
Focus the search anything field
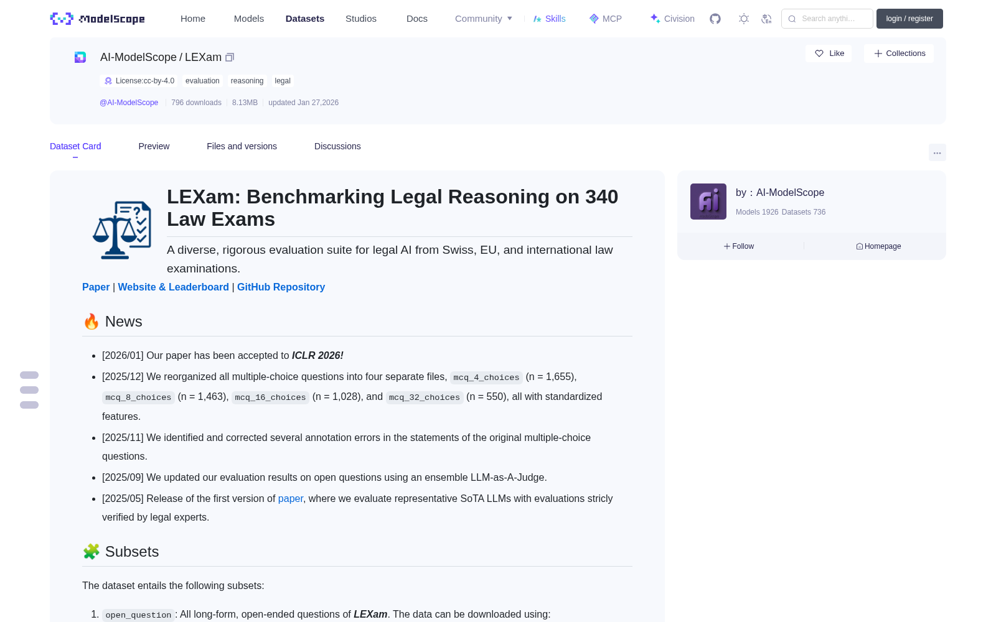827,19
